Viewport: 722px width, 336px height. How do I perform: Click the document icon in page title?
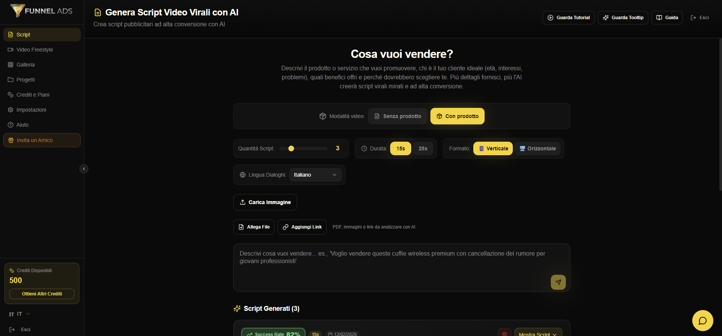click(x=98, y=13)
